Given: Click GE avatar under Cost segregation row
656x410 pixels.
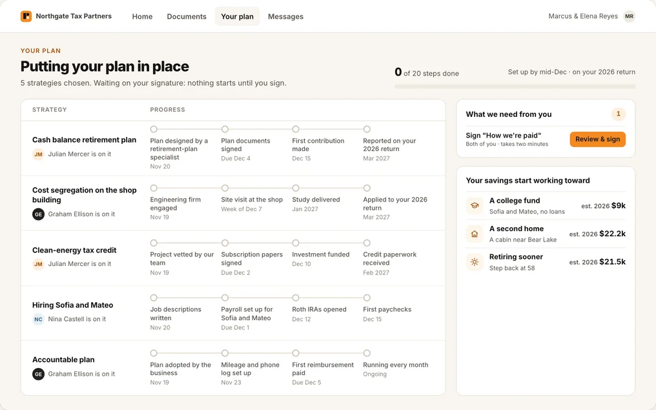Looking at the screenshot, I should click(x=38, y=214).
